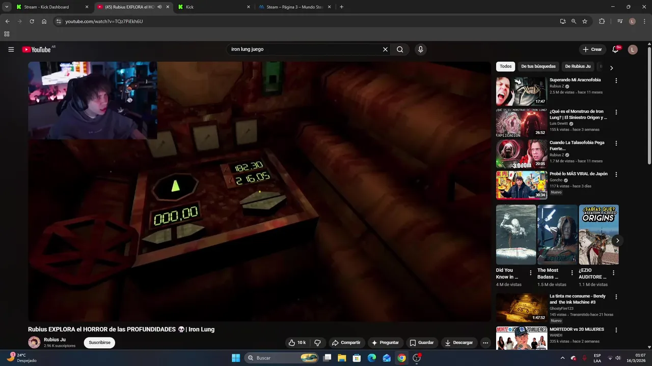Clear the search text with the X
The image size is (652, 366).
[385, 49]
